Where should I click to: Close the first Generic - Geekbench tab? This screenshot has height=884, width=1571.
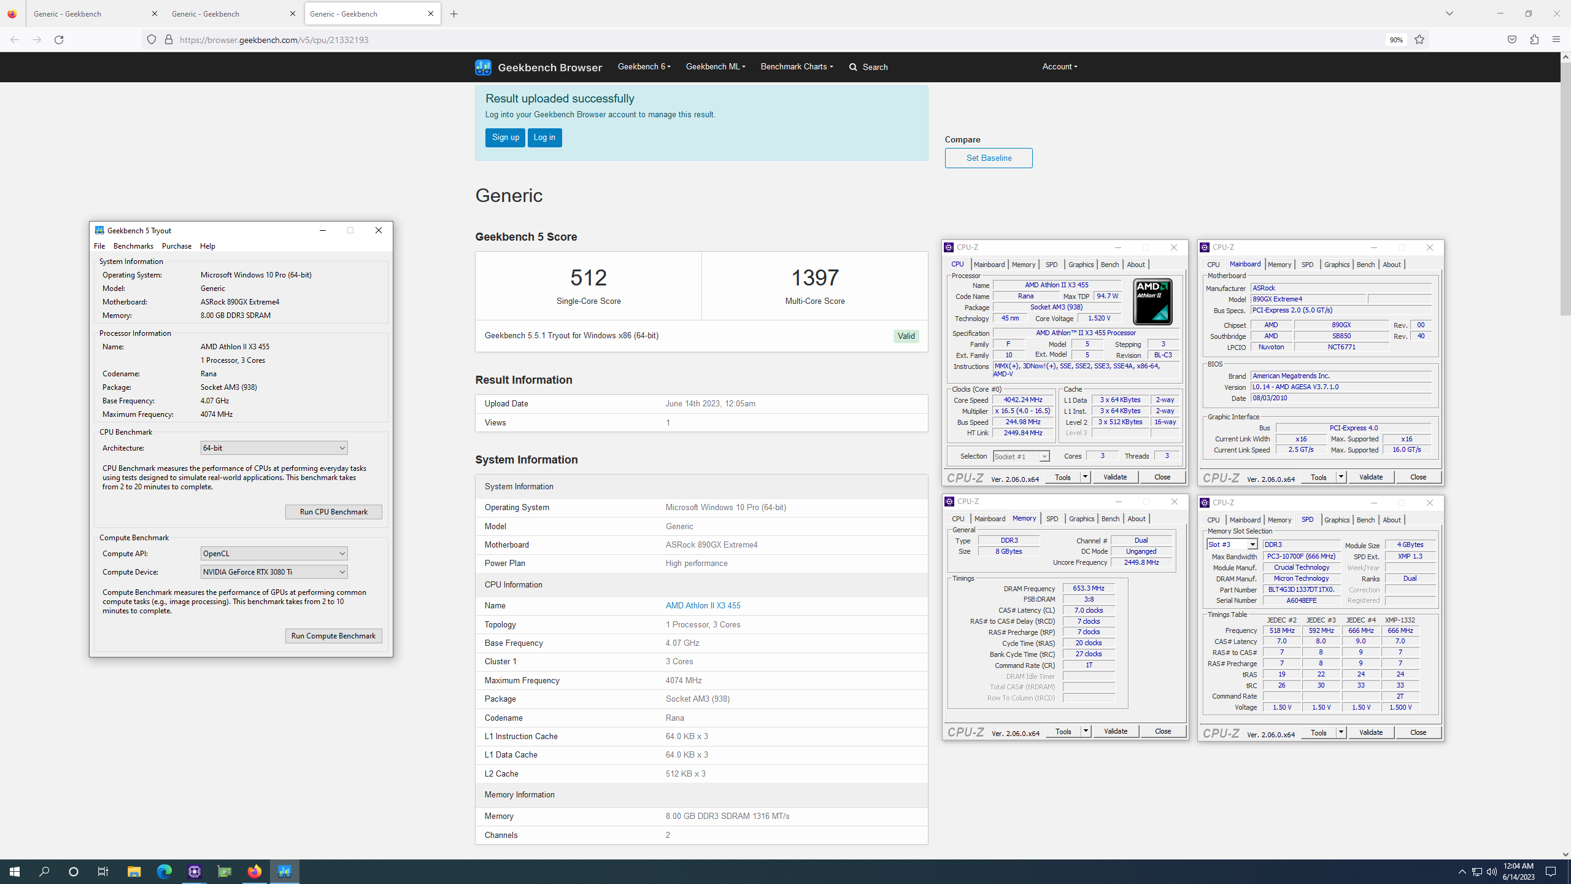(x=155, y=14)
